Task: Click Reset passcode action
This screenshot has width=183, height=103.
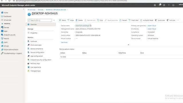Action: (111, 20)
